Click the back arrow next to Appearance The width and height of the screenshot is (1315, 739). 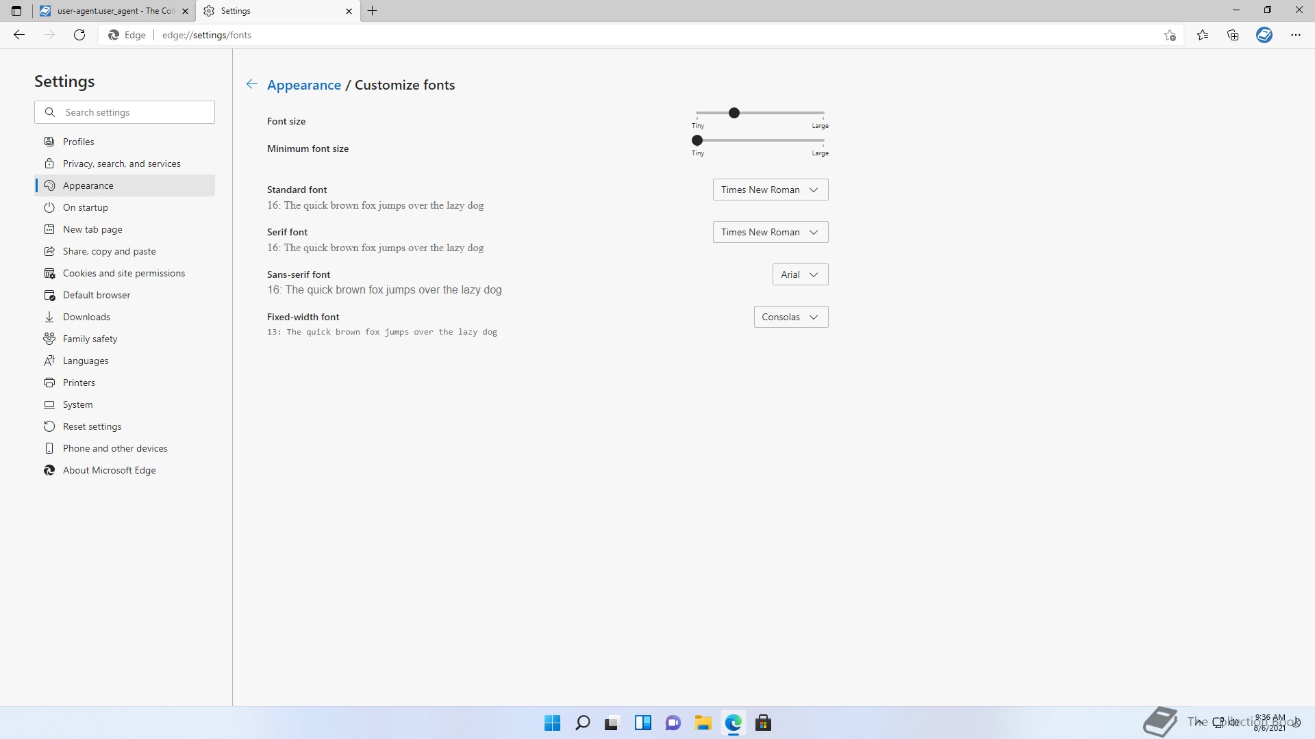(x=251, y=84)
